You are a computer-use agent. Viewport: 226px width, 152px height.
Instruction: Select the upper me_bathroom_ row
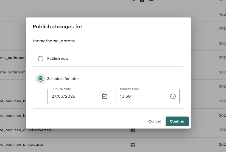13,58
